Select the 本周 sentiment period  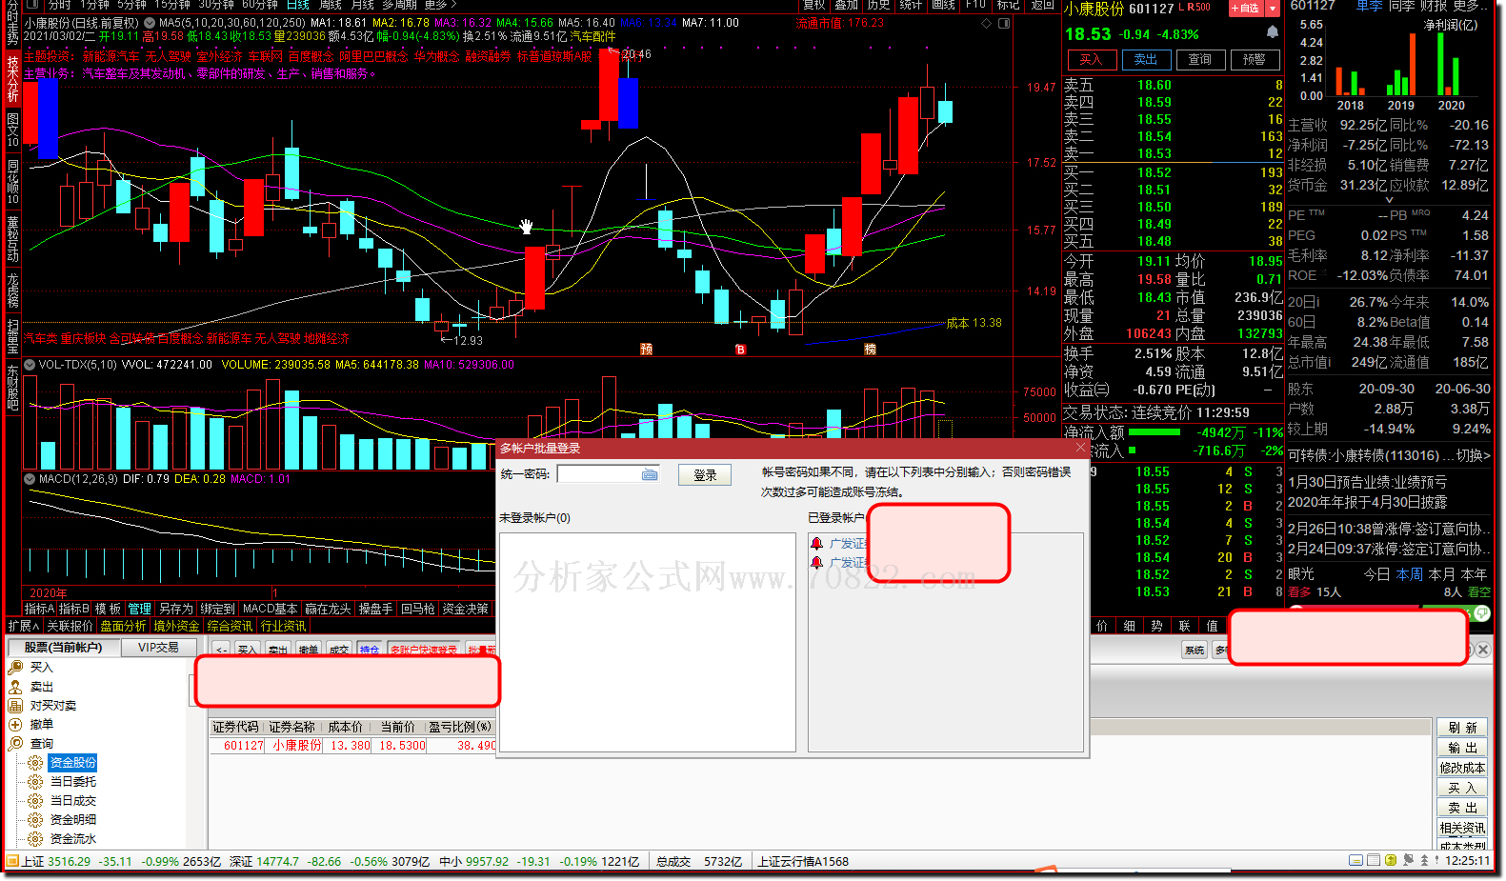click(1410, 574)
